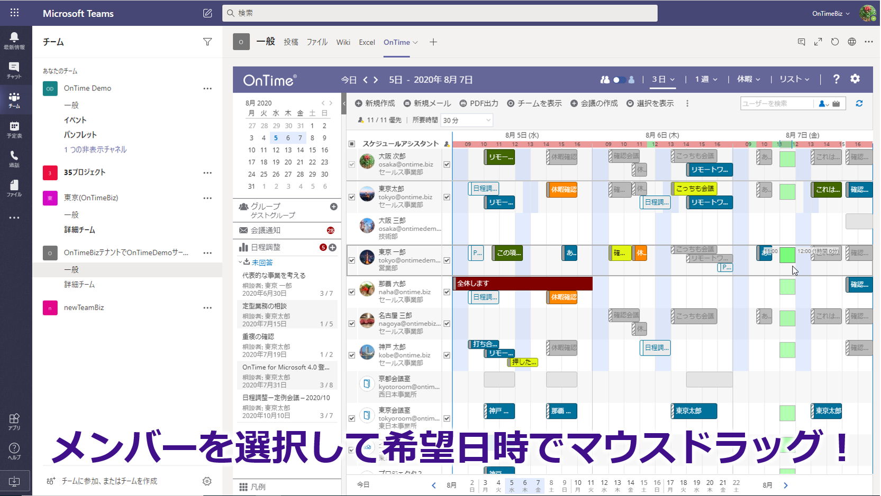The width and height of the screenshot is (881, 496).
Task: Open the Teams app launcher grid
Action: [x=14, y=13]
